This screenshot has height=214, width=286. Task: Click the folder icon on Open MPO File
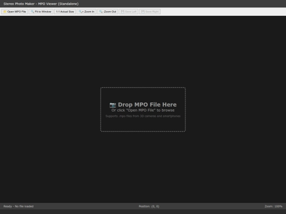(x=5, y=12)
